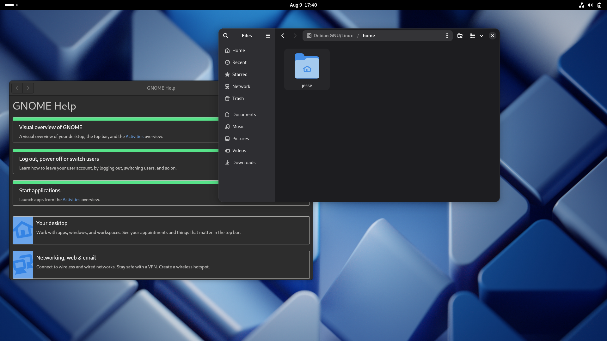Open the clock and calendar menu

(303, 5)
